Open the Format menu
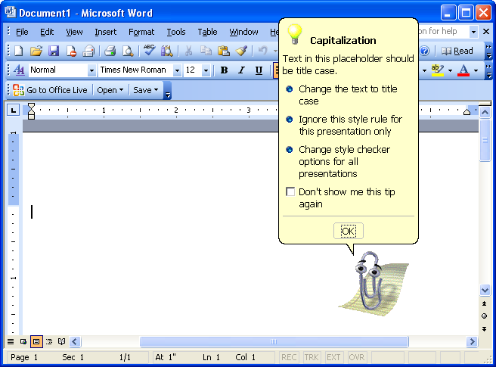 tap(141, 32)
